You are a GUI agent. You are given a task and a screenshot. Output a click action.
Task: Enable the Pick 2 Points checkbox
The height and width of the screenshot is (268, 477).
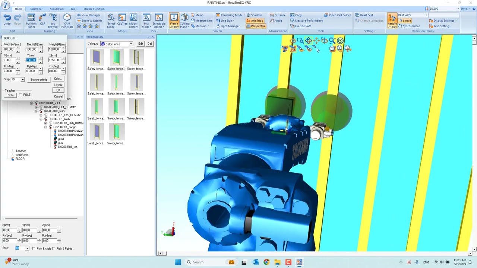pos(54,249)
